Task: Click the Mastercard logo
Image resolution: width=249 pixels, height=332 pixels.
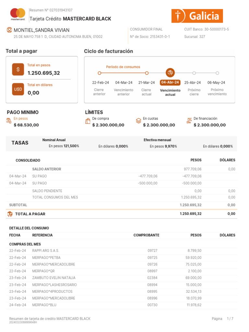Action: pyautogui.click(x=18, y=14)
